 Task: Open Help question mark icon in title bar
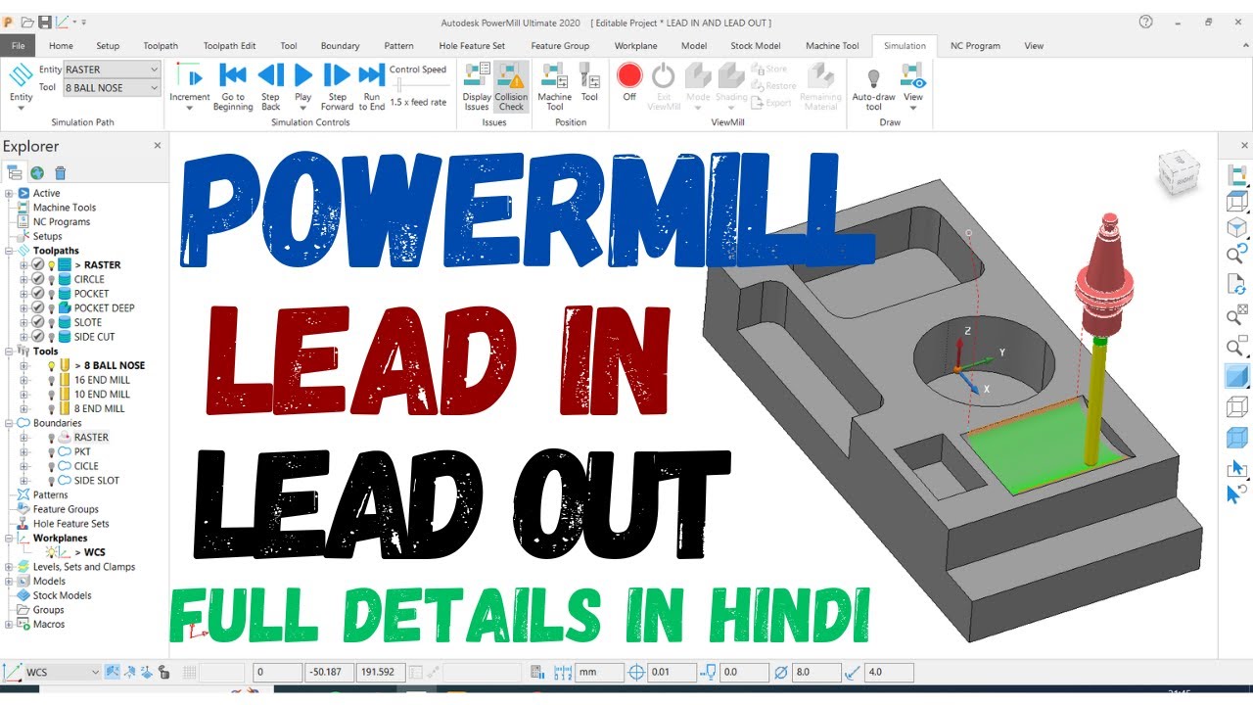click(1145, 22)
